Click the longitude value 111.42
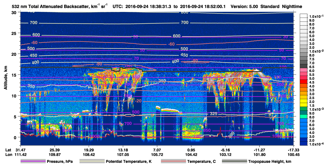 click(20, 154)
